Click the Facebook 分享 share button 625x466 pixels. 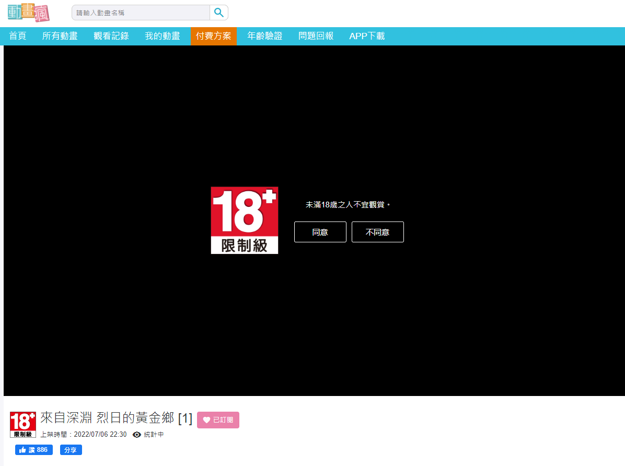(x=71, y=450)
